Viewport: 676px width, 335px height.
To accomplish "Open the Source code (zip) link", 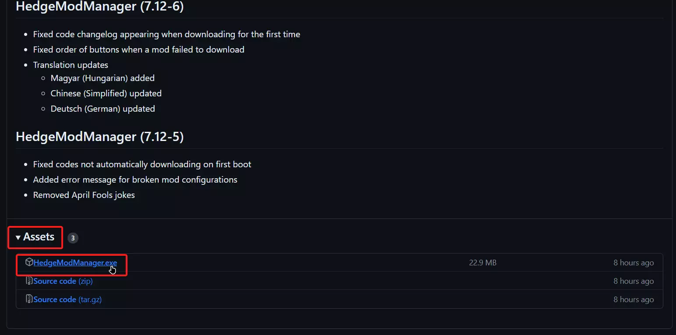I will click(63, 281).
